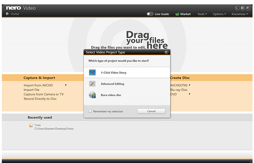Screen dimensions: 254x163
Task: Open the KnowHow dropdown menu
Action: (240, 14)
